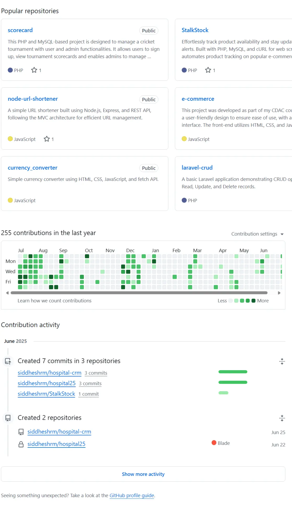This screenshot has width=292, height=520.
Task: Click a dark green square in the December column
Action: (x=129, y=272)
